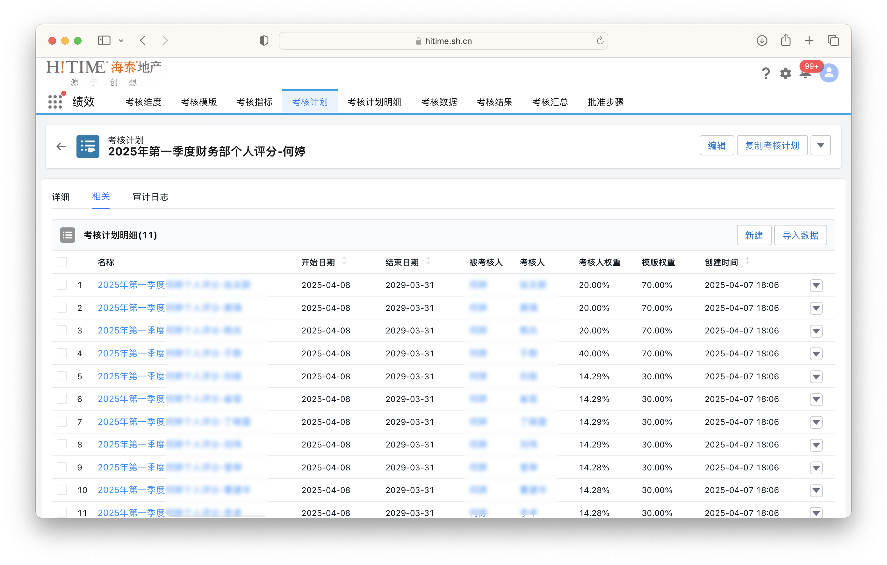This screenshot has width=887, height=565.
Task: Sort by 结束日期 sort arrows
Action: click(428, 261)
